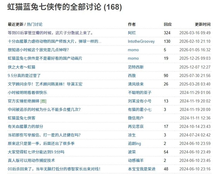
Task: Open thread 想知道小时候这个放完是几点钟呀
Action: pyautogui.click(x=38, y=50)
